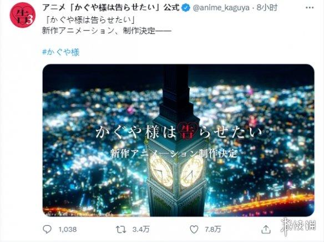Open the #かぐや様 hashtag link
Viewport: 324px width, 242px height.
coord(61,52)
